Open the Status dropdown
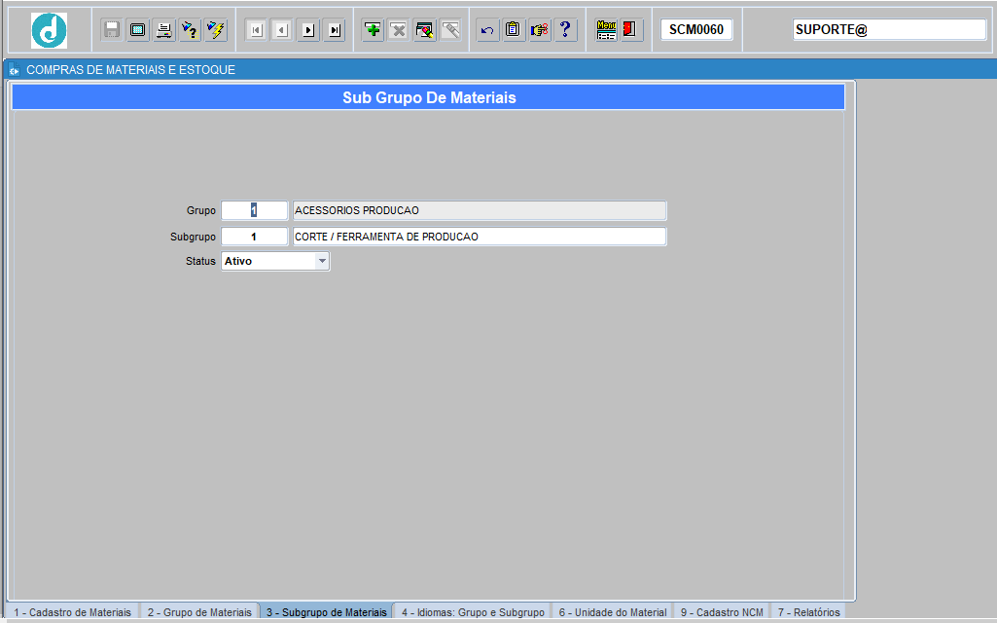997x623 pixels. pos(322,261)
